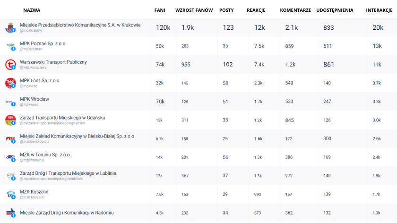Viewport: 397px width, 223px height.
Task: Click MPK Kraków profile logo icon
Action: coord(10,27)
